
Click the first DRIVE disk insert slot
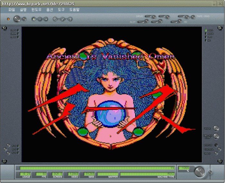tap(148, 16)
